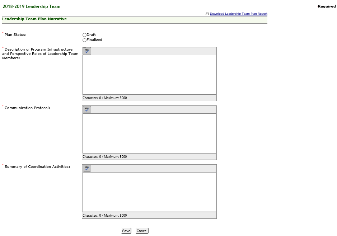This screenshot has width=337, height=236.
Task: Run spell check on Communication Protocol field
Action: click(87, 109)
